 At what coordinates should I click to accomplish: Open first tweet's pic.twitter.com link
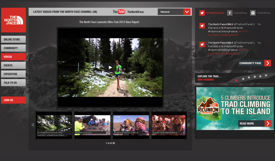click(223, 35)
